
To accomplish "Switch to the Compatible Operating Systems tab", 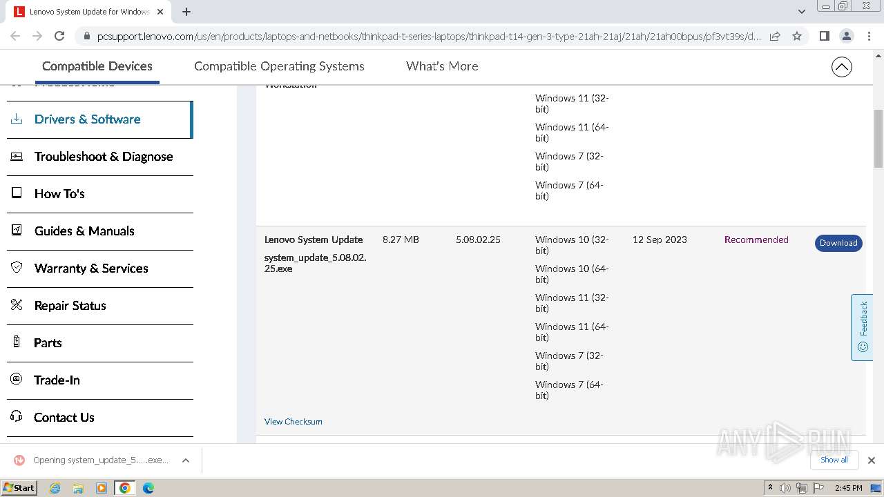I will click(x=279, y=66).
